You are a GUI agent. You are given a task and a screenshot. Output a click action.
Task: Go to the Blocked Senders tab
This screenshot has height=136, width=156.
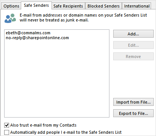(103, 6)
